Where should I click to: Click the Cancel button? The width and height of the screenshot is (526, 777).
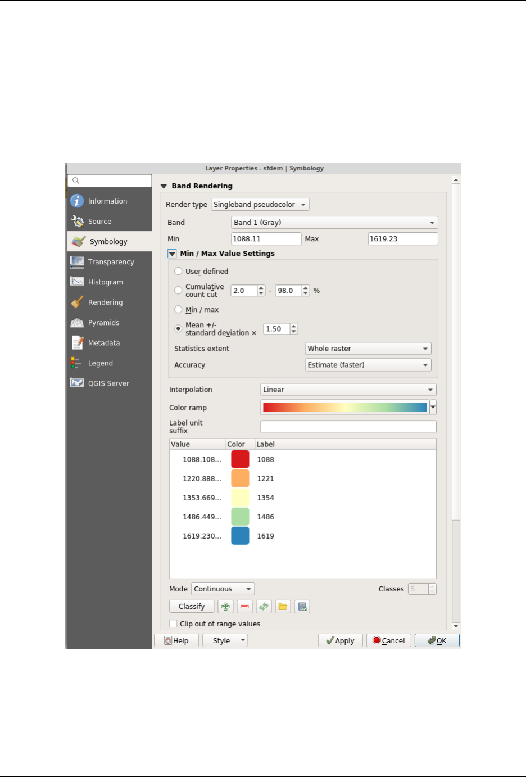389,640
